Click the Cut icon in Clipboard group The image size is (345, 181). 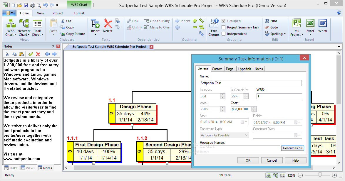click(x=63, y=21)
